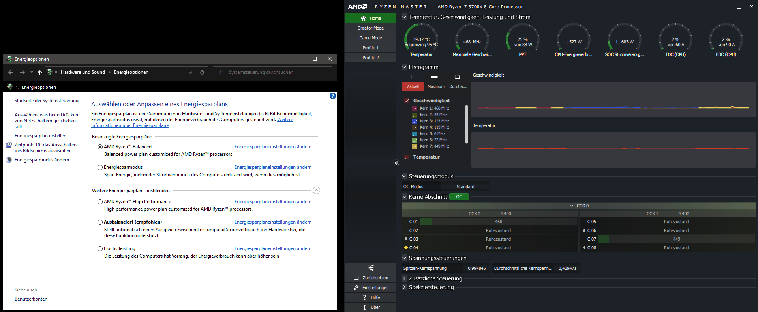Select the AMD Ryzen Balanced power plan
The width and height of the screenshot is (758, 312).
pyautogui.click(x=100, y=147)
